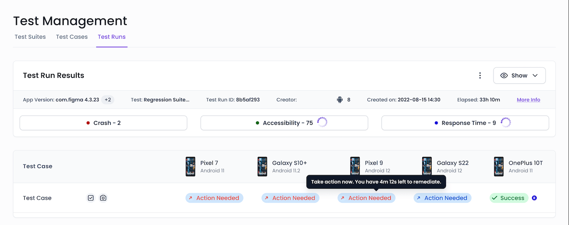Click the camera screenshot icon in Test Case row
The image size is (569, 225).
pos(103,198)
